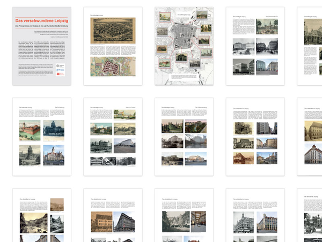Open the full-page map surrounded by red-framed postcards
The width and height of the screenshot is (322, 242).
[184, 46]
